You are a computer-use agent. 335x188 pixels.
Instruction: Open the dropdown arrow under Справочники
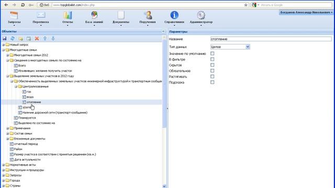(174, 26)
